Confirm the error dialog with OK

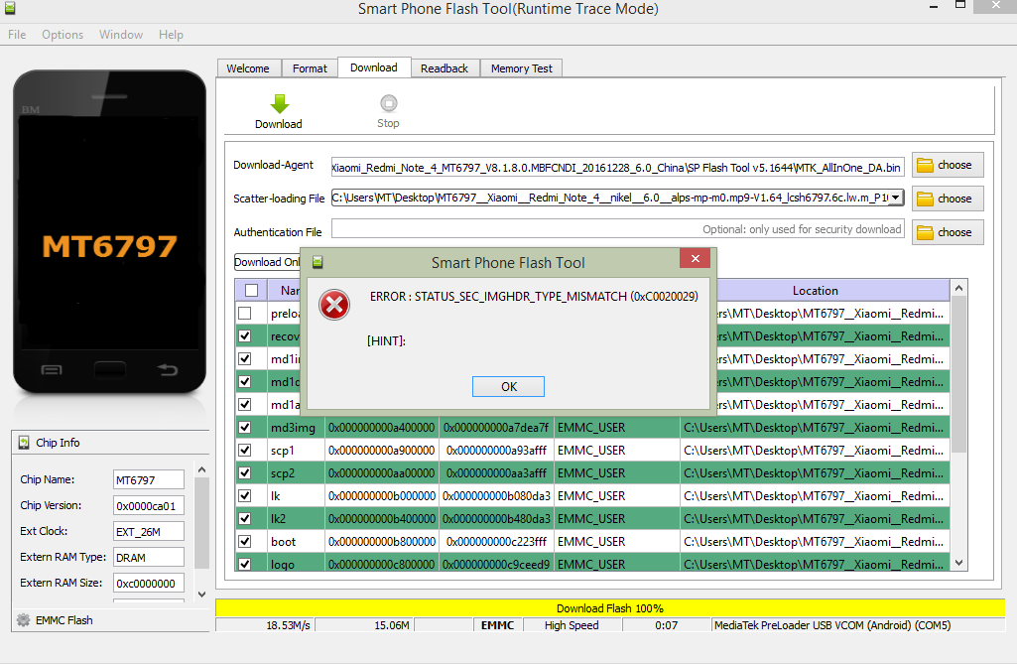(x=508, y=387)
